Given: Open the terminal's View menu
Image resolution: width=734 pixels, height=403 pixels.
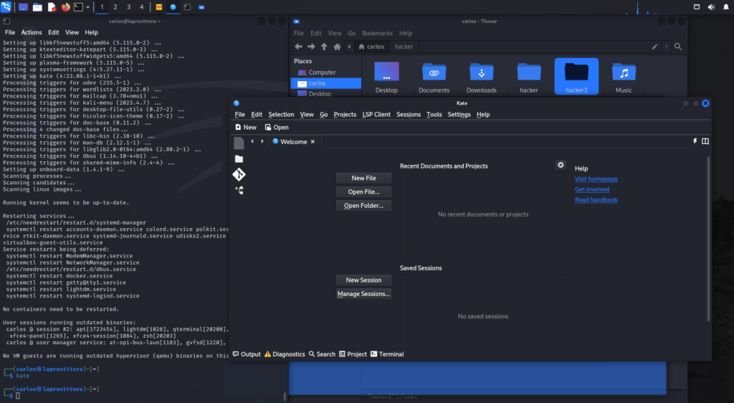Looking at the screenshot, I should coord(72,32).
